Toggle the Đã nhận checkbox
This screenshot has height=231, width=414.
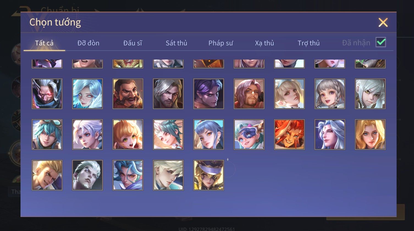point(381,43)
